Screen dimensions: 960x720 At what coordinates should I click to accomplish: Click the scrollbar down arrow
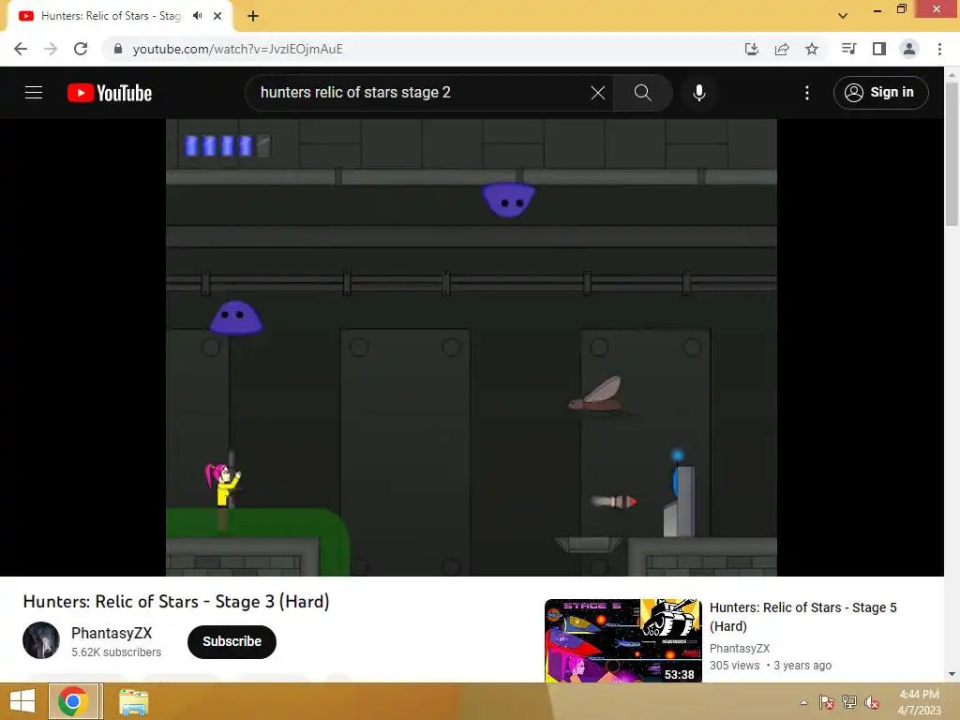952,675
